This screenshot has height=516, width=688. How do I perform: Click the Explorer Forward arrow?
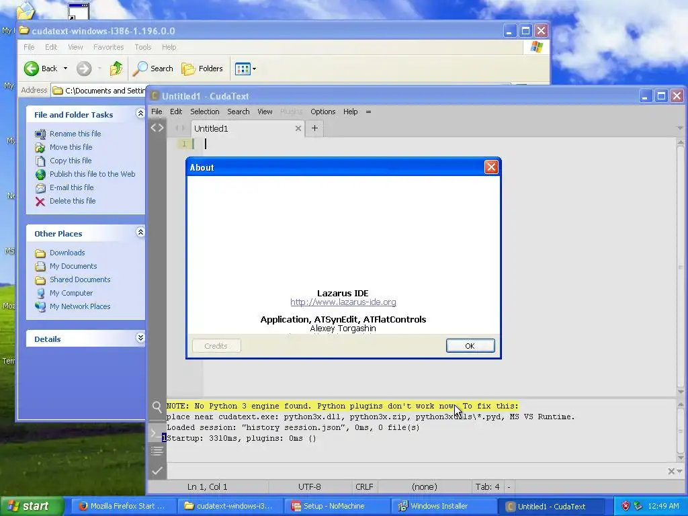[x=84, y=69]
